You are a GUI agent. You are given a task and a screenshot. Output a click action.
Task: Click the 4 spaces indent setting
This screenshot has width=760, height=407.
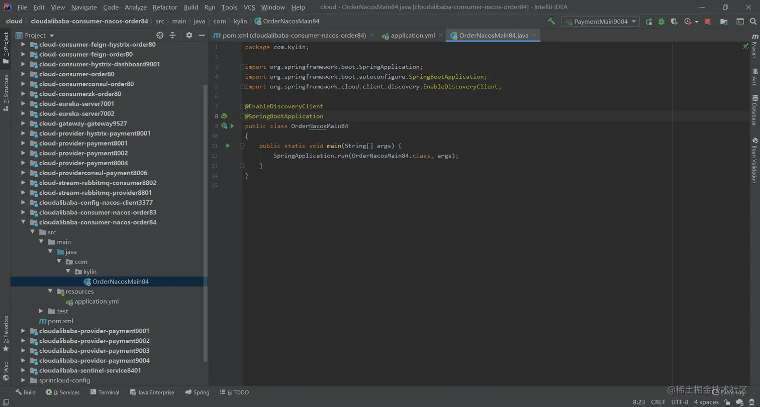coord(706,402)
